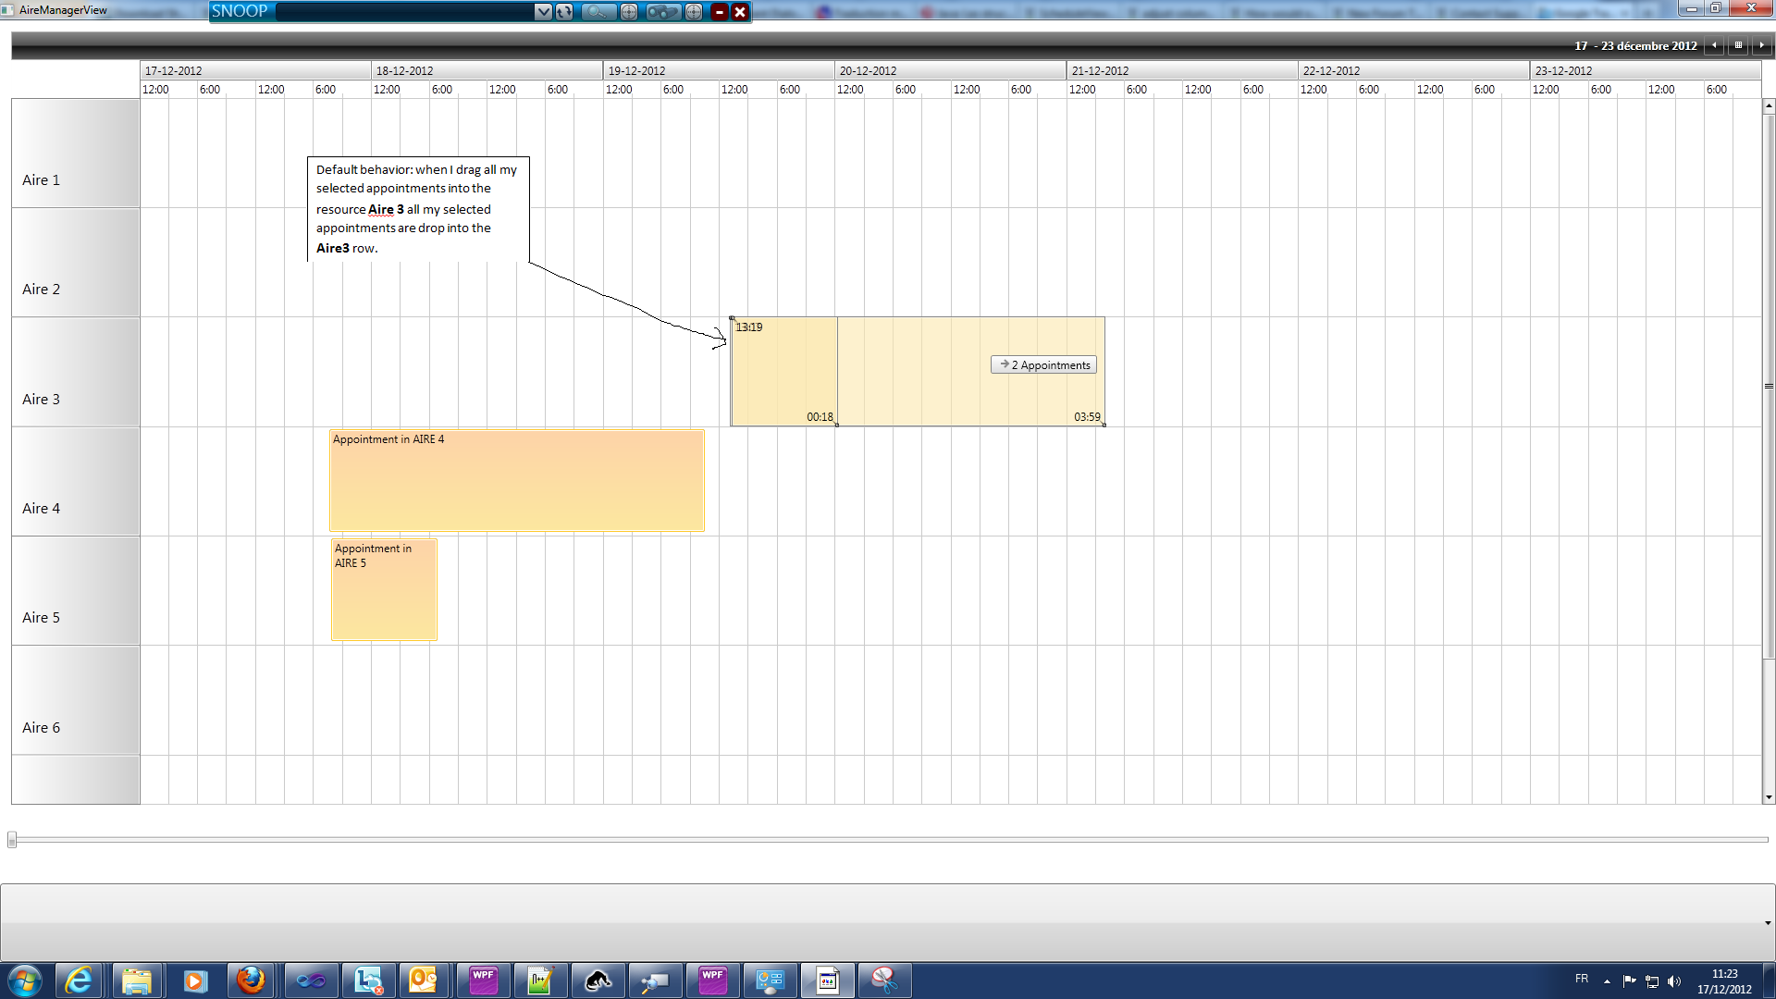Go to next week in scheduler
Image resolution: width=1776 pixels, height=999 pixels.
(1762, 45)
